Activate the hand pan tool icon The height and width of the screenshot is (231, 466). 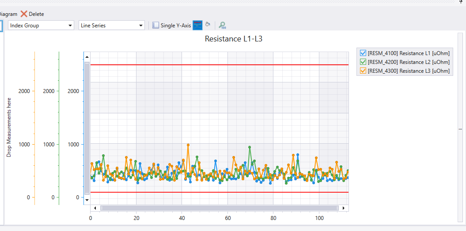tap(208, 24)
